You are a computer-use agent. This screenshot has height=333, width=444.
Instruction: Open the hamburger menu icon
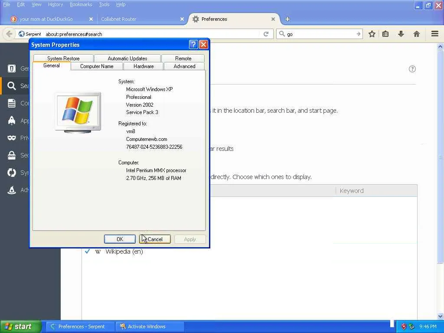[435, 34]
